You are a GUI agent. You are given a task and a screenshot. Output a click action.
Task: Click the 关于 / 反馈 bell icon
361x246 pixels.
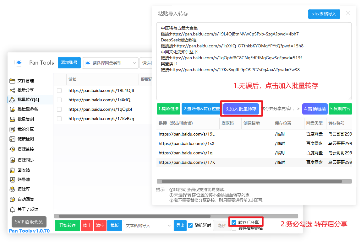tap(12, 209)
